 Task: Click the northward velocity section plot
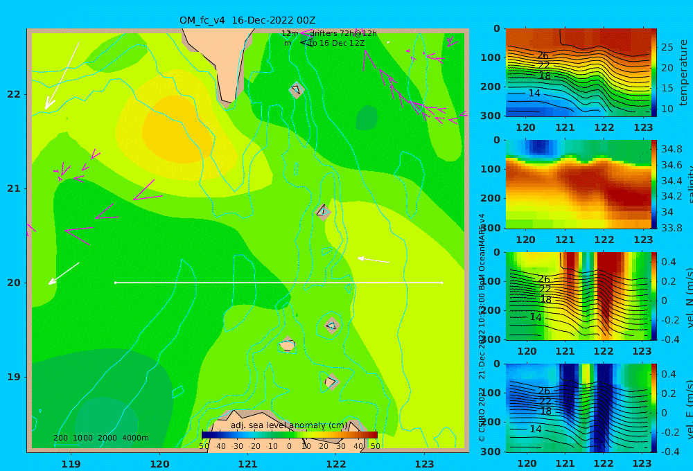578,296
